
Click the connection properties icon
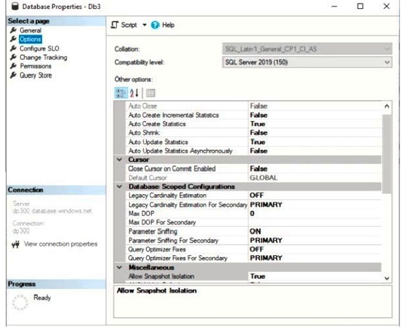15,244
